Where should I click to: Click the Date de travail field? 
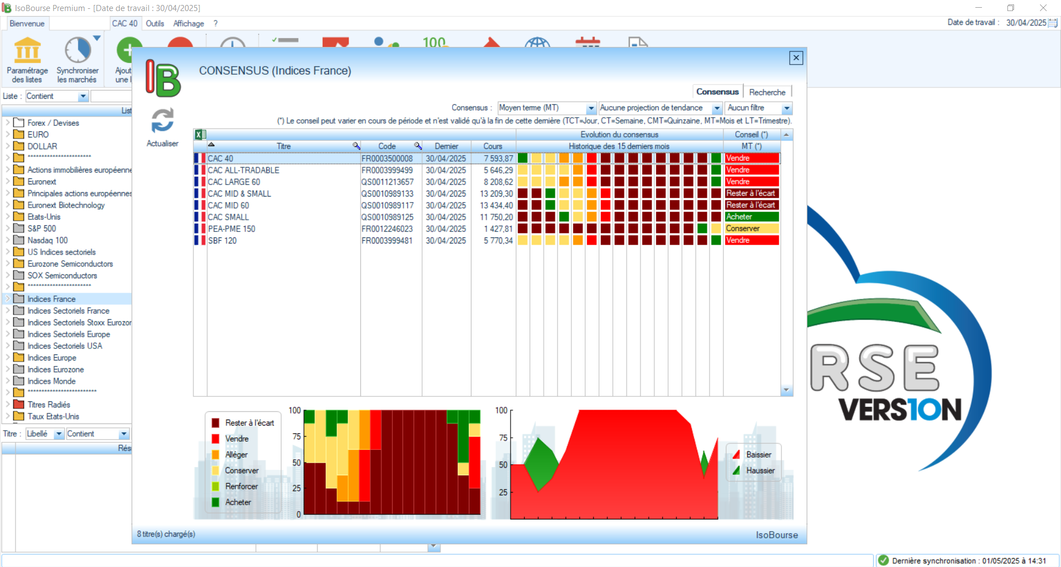(1026, 23)
